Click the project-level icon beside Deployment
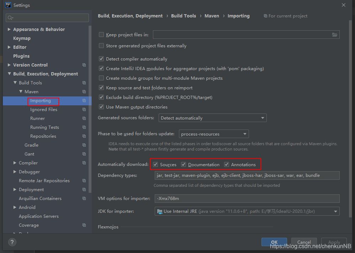Screen dimensions: 355x253 click(84, 190)
